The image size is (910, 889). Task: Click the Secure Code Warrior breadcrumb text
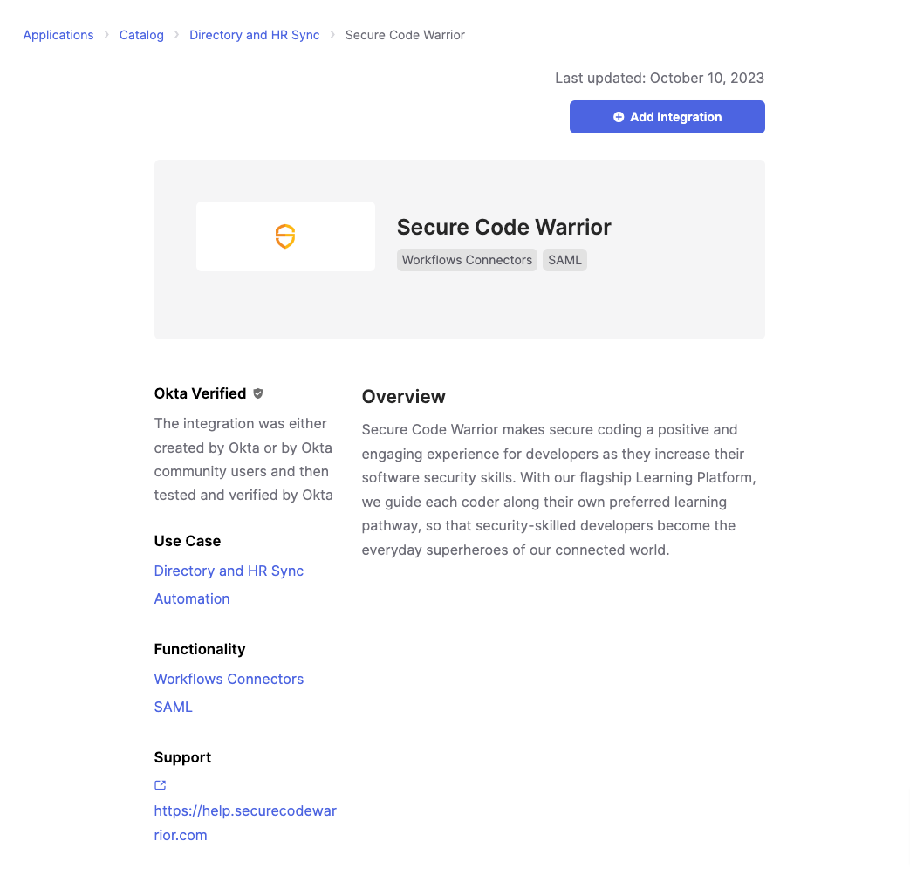(x=405, y=35)
